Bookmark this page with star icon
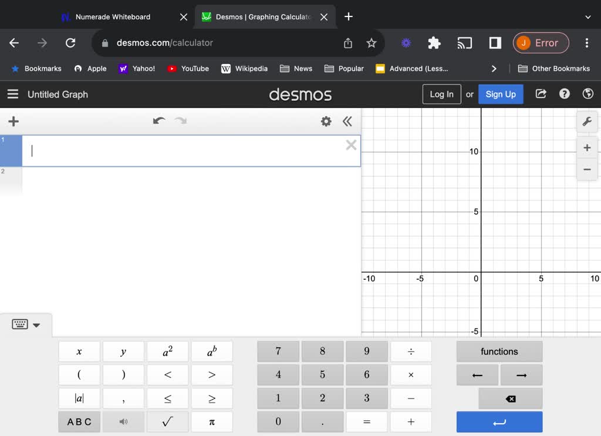The width and height of the screenshot is (601, 436). 371,43
